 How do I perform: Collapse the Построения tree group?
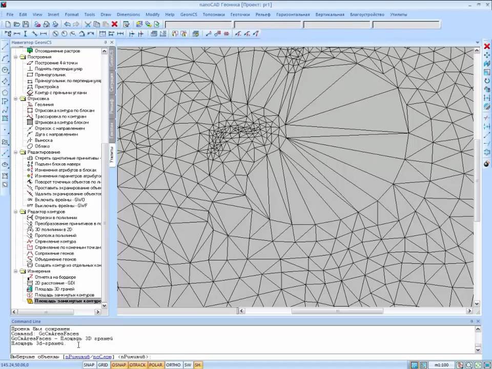pos(16,57)
